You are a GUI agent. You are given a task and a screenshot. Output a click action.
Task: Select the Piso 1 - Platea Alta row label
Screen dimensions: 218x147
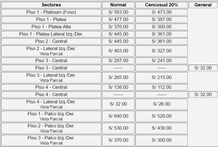51,27
